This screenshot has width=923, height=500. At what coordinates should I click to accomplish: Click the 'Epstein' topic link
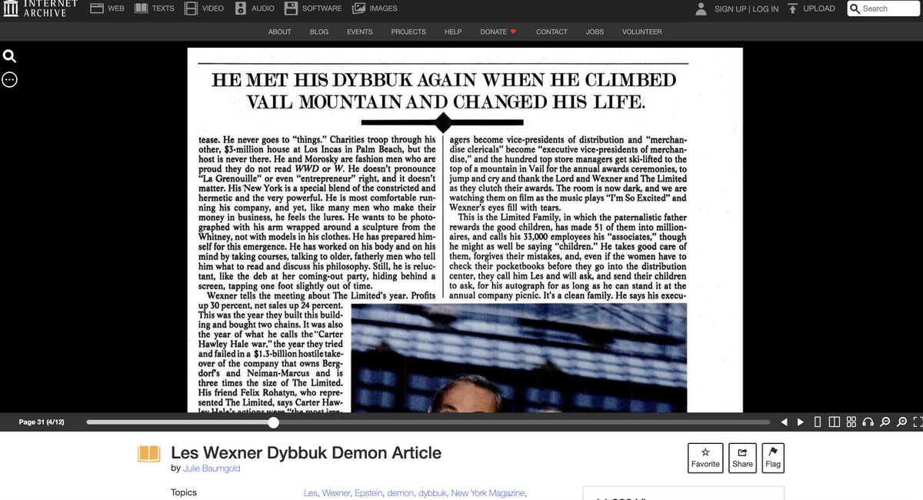click(x=369, y=493)
